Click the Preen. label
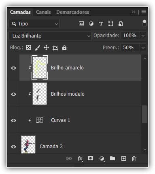The image size is (155, 174). pyautogui.click(x=111, y=48)
